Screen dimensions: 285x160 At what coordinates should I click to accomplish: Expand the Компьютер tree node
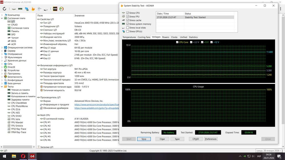pyautogui.click(x=2, y=15)
